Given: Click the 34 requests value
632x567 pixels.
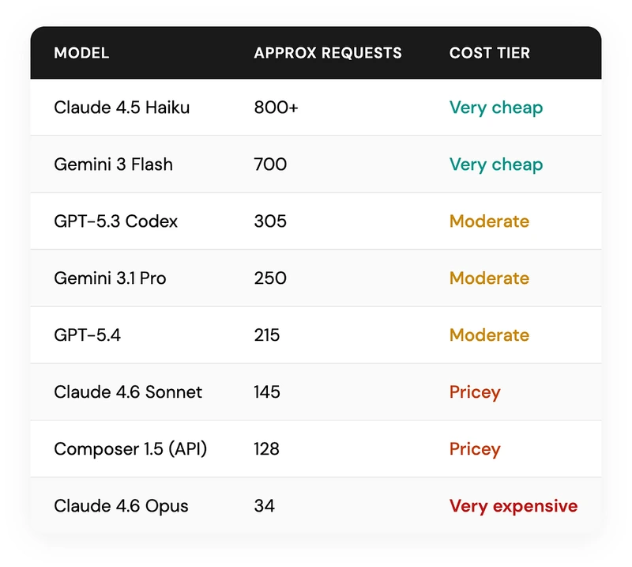Looking at the screenshot, I should click(265, 505).
